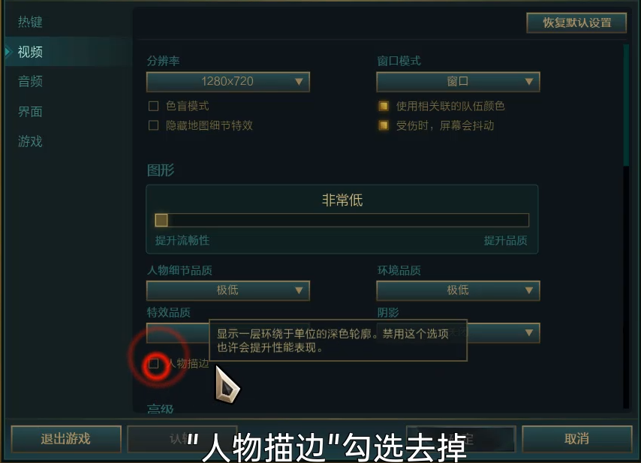Click the 退出游戏 button
641x463 pixels.
tap(66, 439)
